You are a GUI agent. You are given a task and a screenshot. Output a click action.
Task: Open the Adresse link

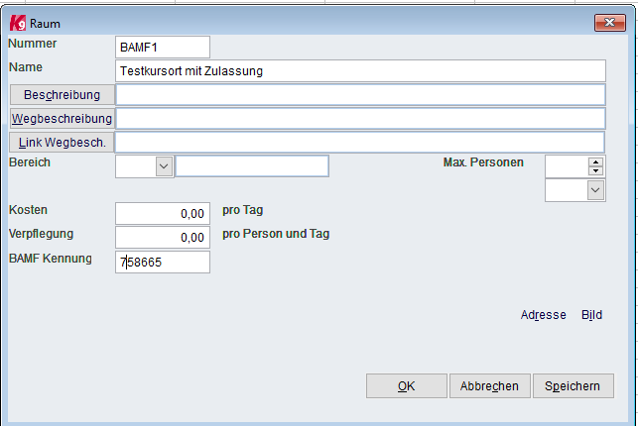(x=543, y=315)
